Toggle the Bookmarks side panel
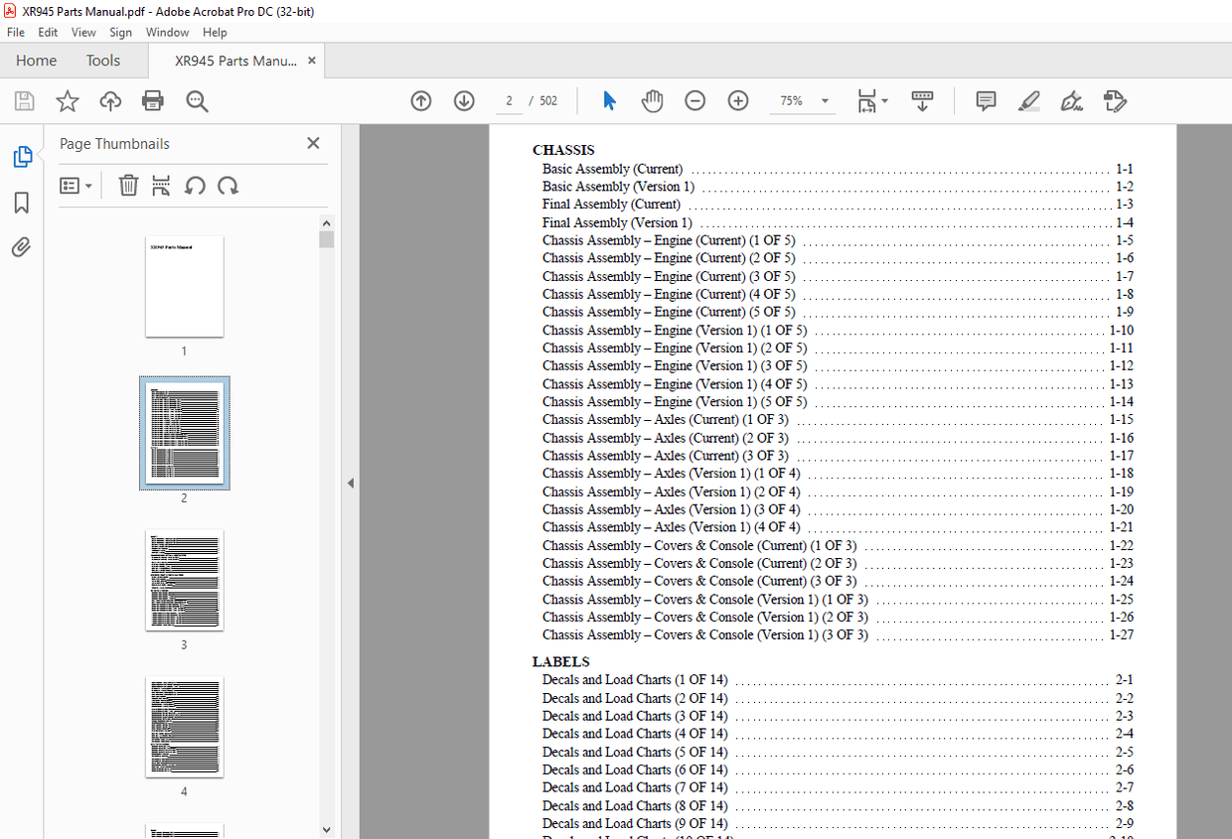The image size is (1232, 839). click(x=21, y=203)
